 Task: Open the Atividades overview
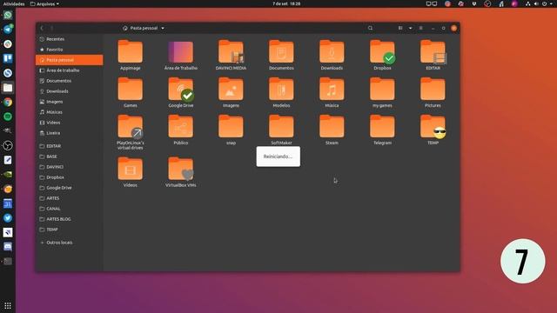[14, 3]
